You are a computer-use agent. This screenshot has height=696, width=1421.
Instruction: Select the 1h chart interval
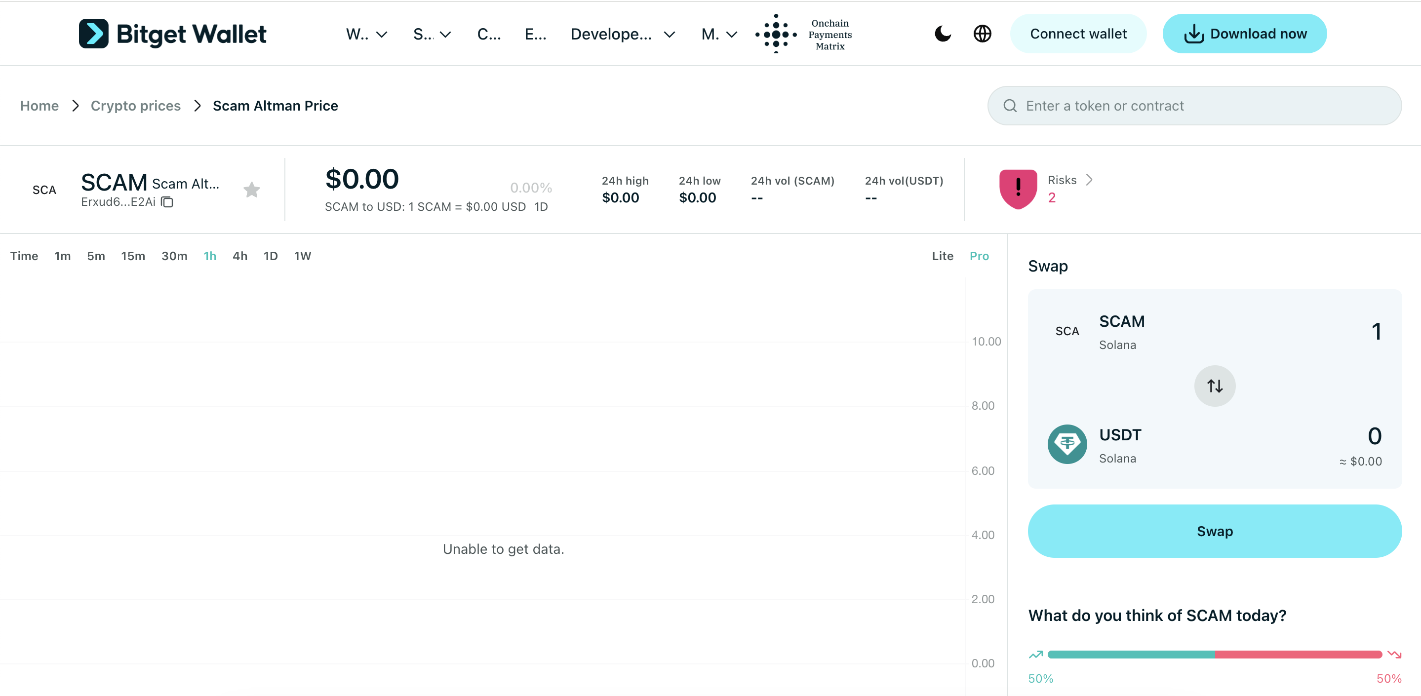[210, 256]
